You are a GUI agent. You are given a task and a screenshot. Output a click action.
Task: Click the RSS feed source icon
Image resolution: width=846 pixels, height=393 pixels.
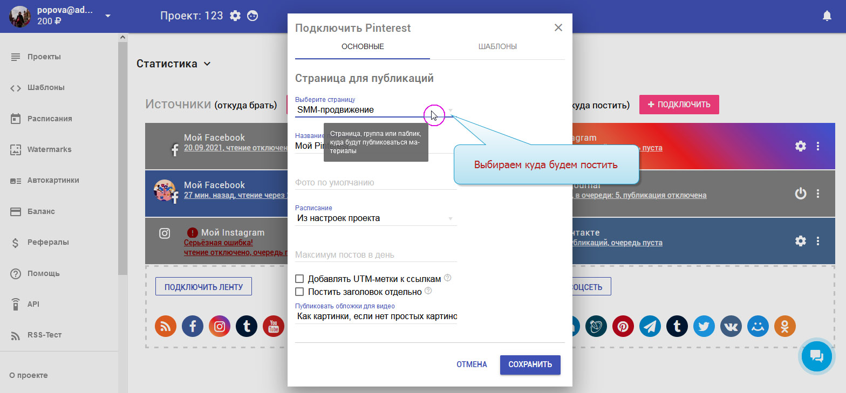[x=166, y=326]
